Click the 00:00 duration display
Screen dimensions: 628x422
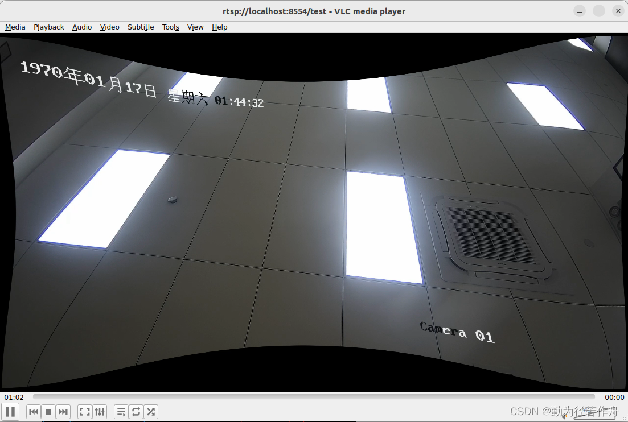[615, 397]
